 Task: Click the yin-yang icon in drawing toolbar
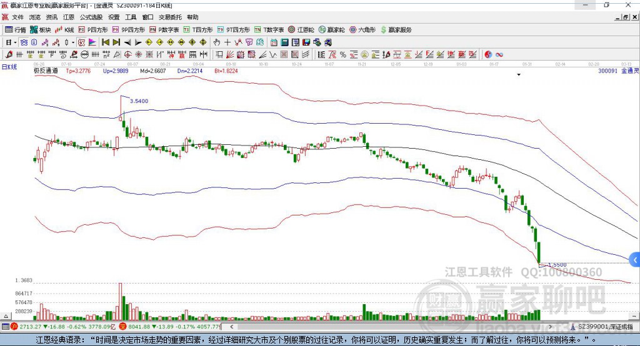488,55
